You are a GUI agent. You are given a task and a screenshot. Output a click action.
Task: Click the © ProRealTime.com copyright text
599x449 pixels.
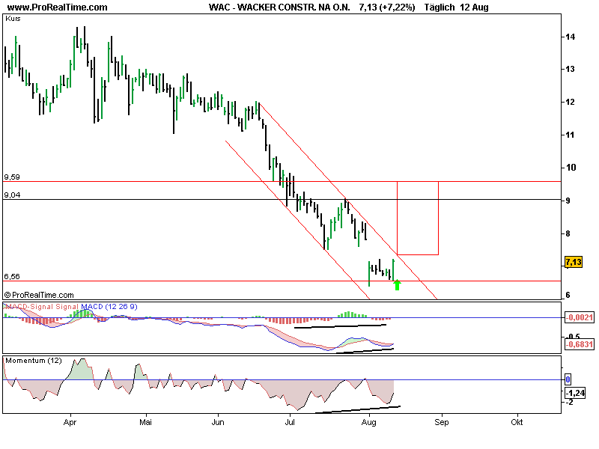(x=39, y=295)
